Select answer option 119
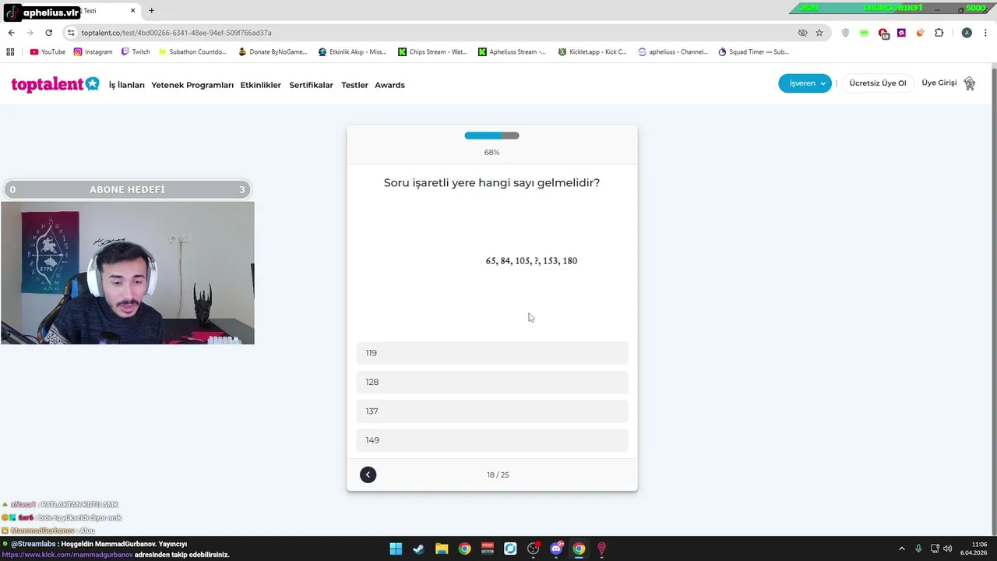The height and width of the screenshot is (561, 997). (491, 353)
